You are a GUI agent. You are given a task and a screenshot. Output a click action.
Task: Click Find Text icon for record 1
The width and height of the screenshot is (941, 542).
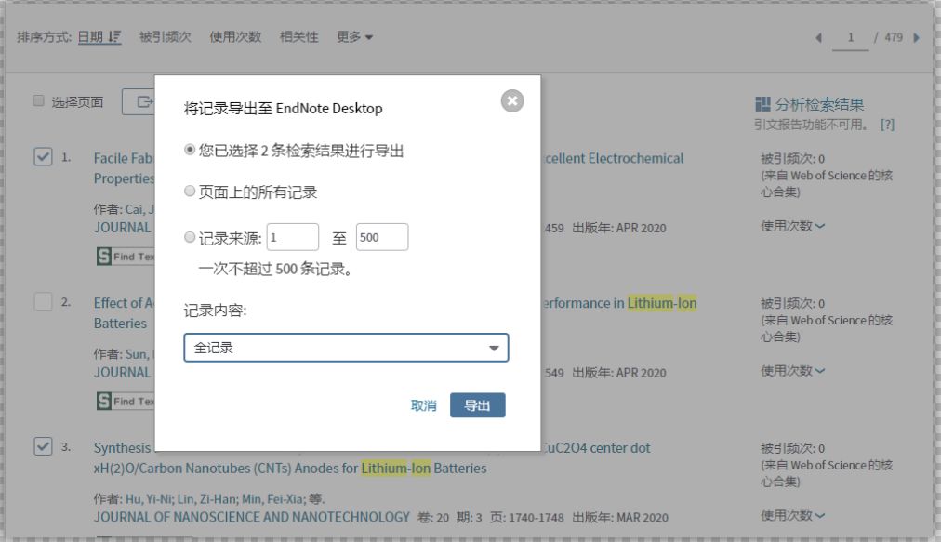125,257
